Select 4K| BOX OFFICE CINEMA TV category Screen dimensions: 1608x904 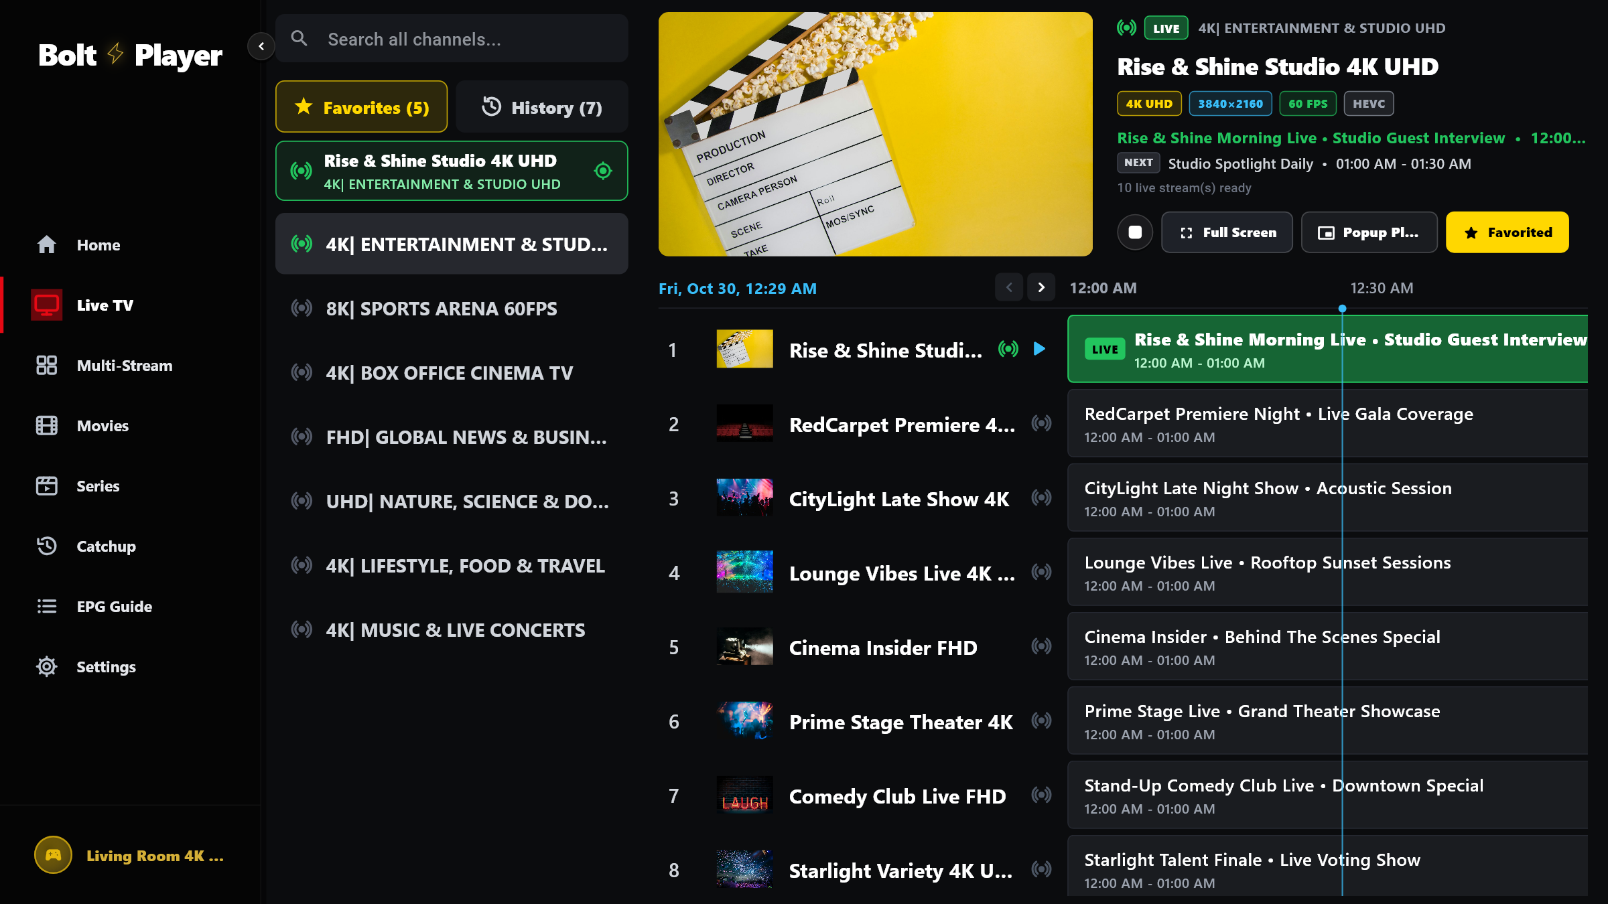coord(452,372)
